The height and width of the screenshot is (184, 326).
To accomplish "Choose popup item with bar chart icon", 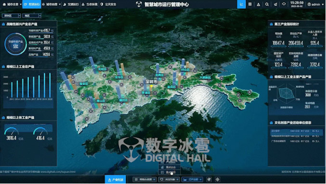I will coord(170,167).
